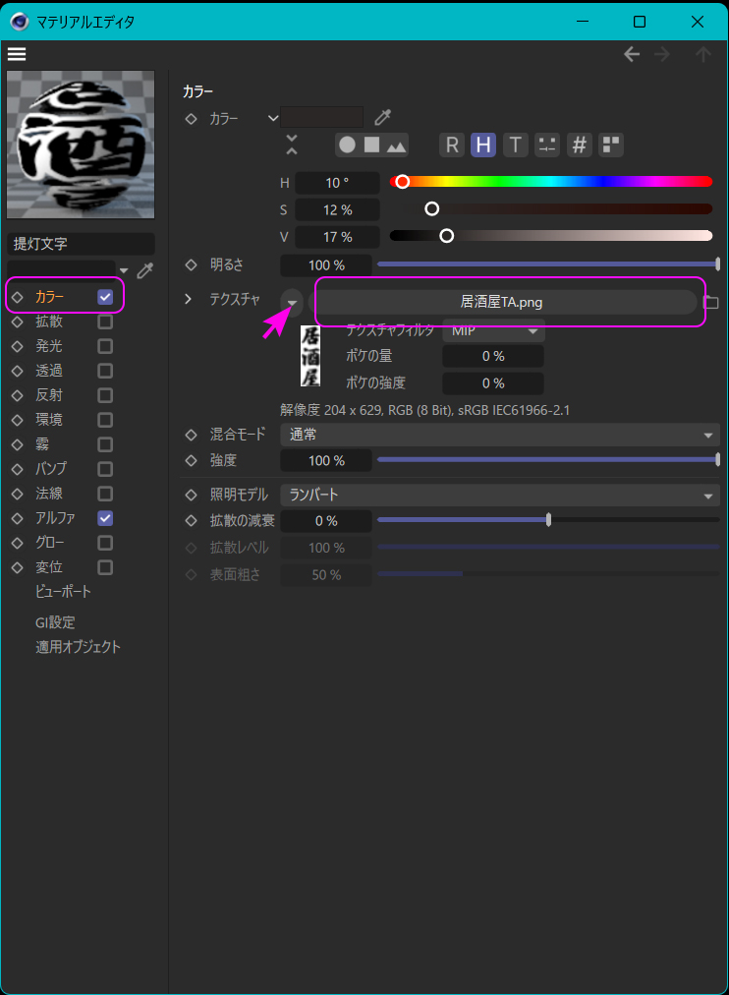Select the color wheel mode icon

click(347, 146)
